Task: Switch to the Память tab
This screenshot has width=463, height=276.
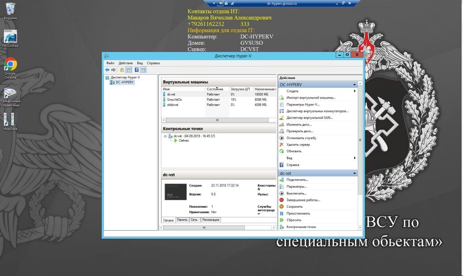Action: point(182,220)
